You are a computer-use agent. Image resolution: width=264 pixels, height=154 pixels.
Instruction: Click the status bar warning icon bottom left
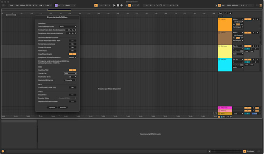(x=3, y=151)
